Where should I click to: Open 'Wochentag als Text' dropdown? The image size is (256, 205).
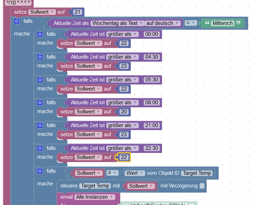[x=117, y=23]
